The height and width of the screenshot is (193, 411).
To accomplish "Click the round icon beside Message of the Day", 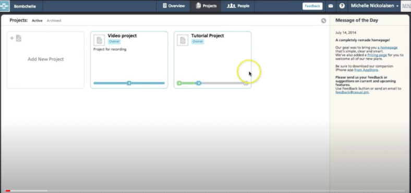I will pos(323,21).
